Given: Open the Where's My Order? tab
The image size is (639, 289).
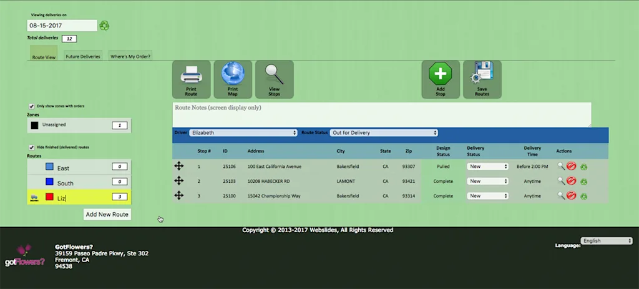Looking at the screenshot, I should 130,56.
